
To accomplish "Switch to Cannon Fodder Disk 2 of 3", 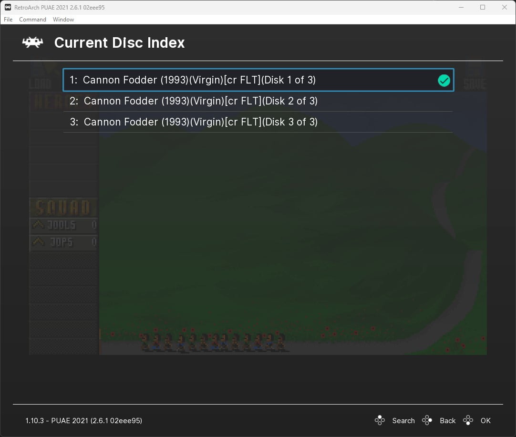I will pos(200,101).
